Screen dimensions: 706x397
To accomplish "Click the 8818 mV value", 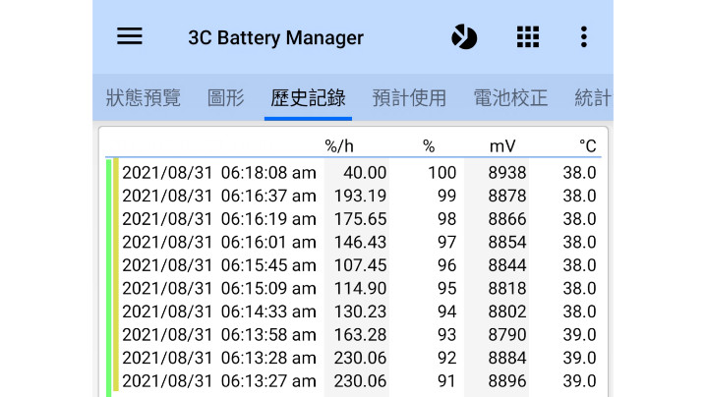I will (507, 288).
